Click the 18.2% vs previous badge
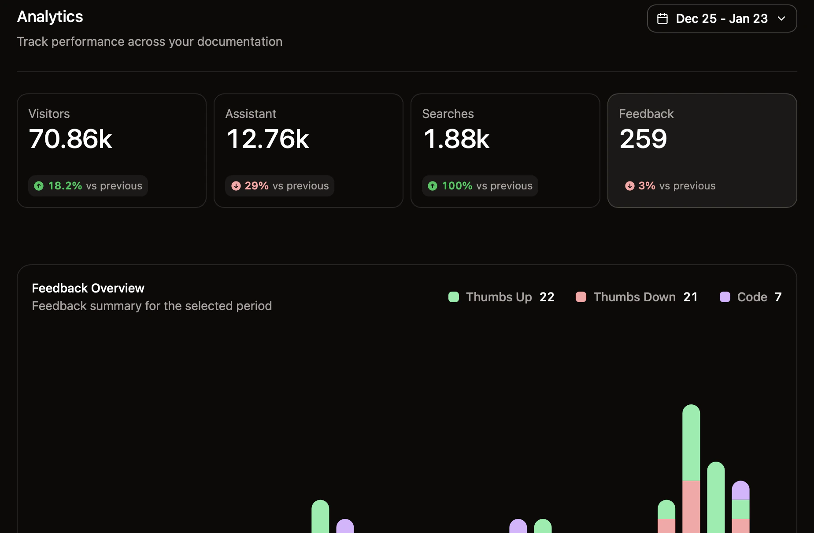Screen dimensions: 814x533 88,185
